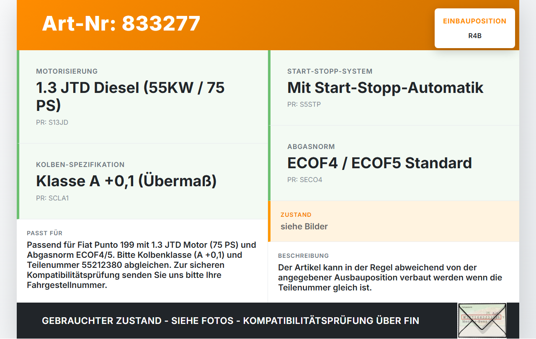Screen dimensions: 536x339
Task: Select the Kolben-Spezifikation Klasse A card
Action: [x=142, y=181]
